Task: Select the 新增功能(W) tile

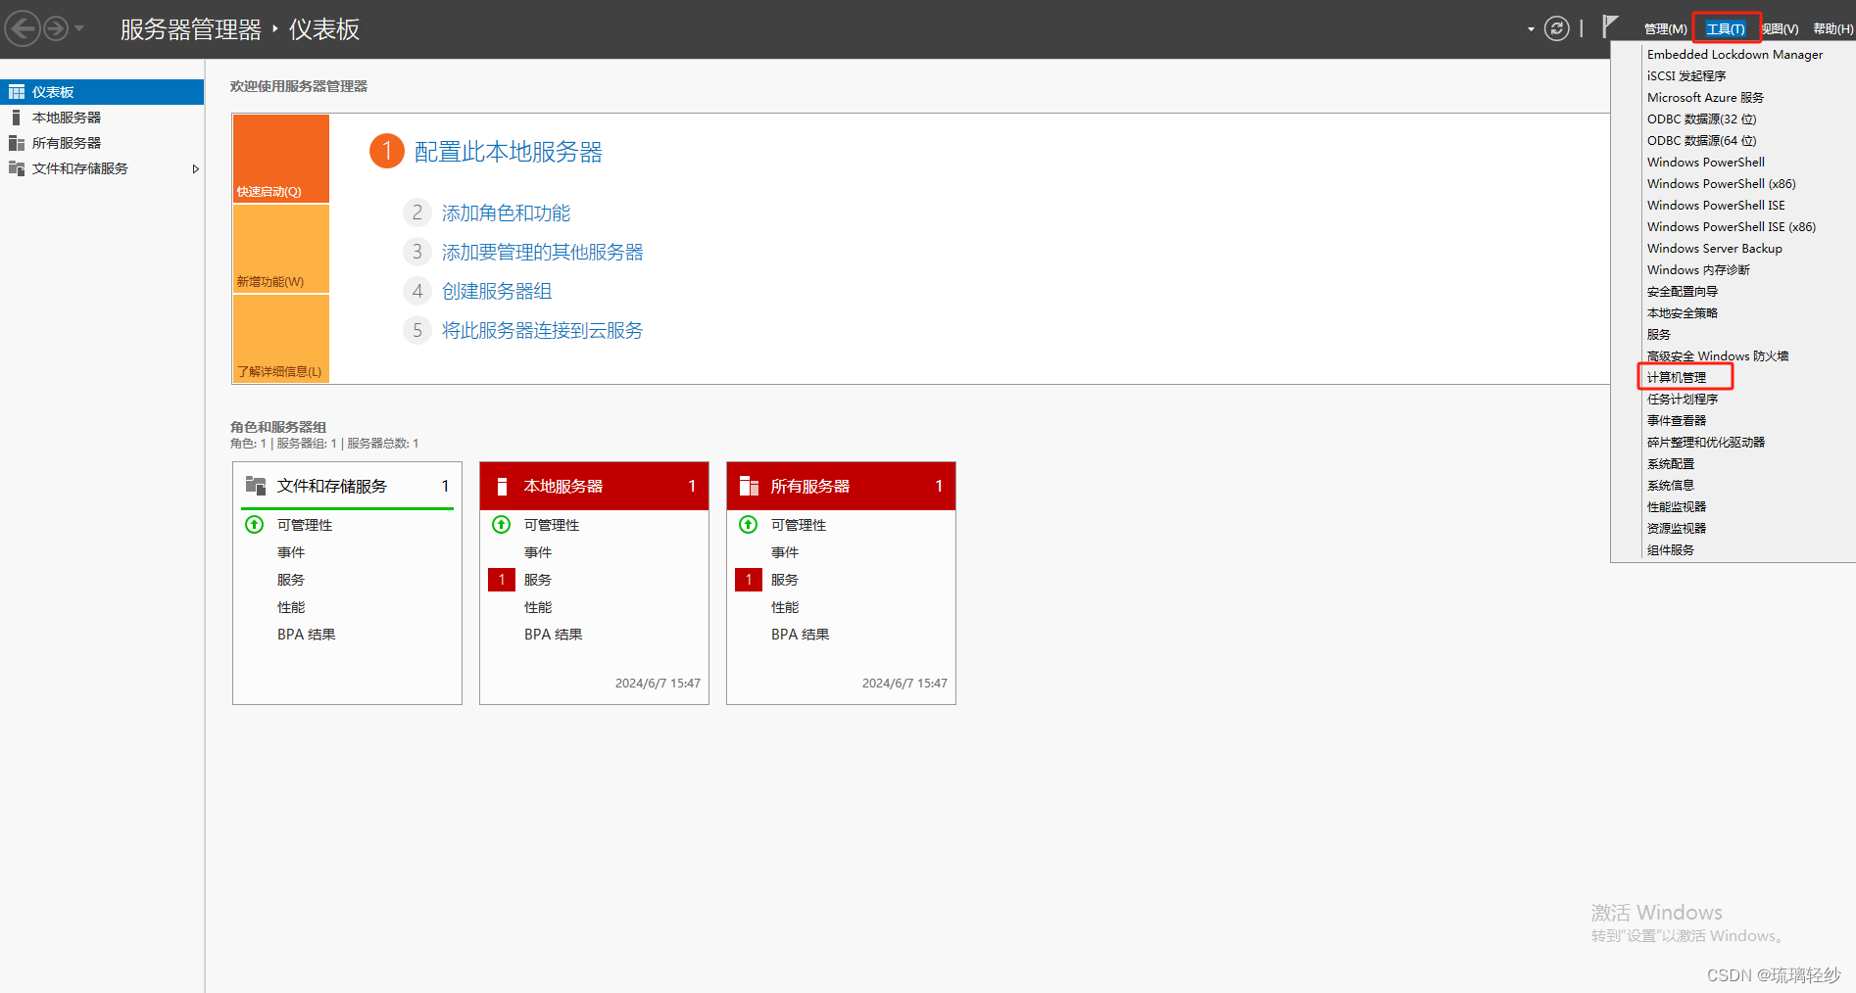Action: 281,249
